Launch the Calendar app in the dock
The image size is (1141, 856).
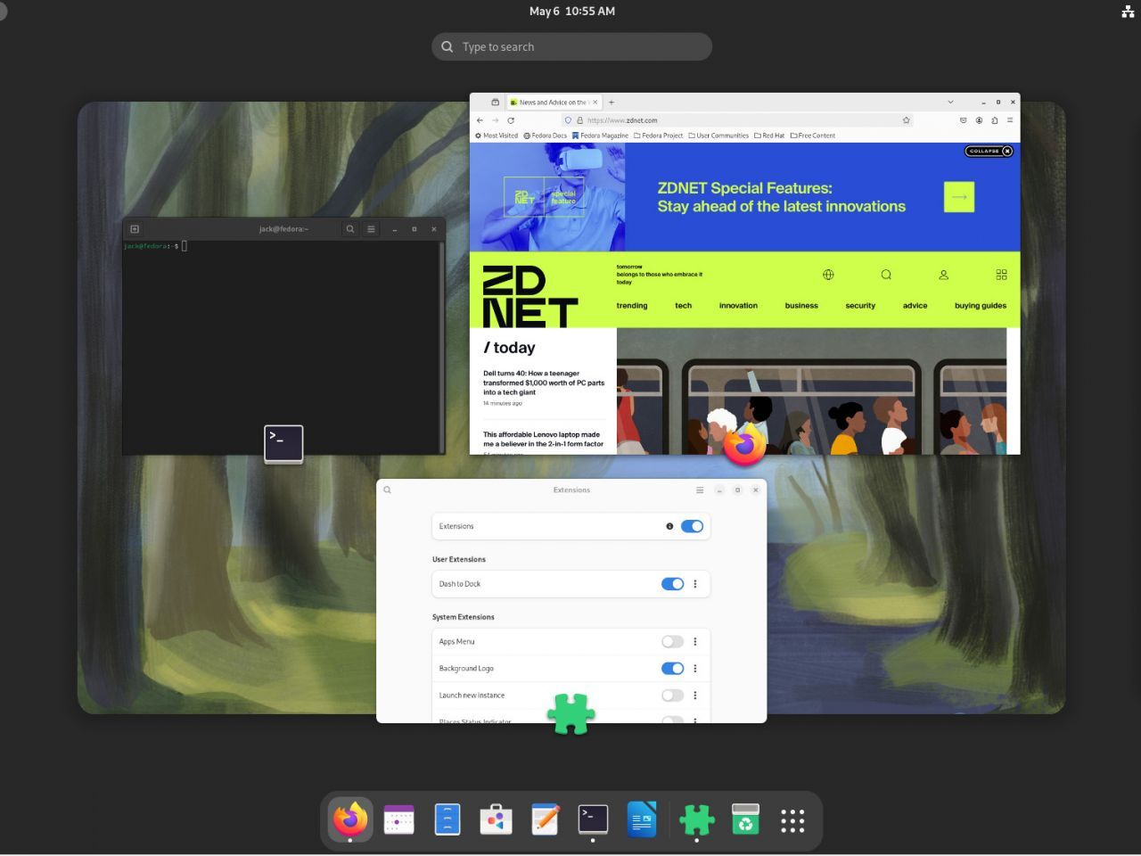click(398, 819)
